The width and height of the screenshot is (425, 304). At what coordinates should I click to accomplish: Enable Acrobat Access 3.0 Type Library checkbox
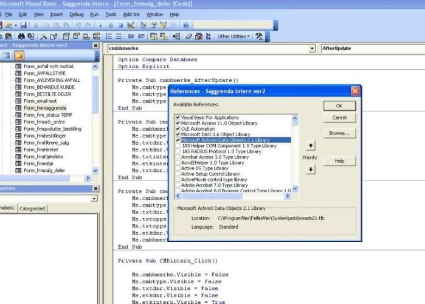pyautogui.click(x=178, y=156)
